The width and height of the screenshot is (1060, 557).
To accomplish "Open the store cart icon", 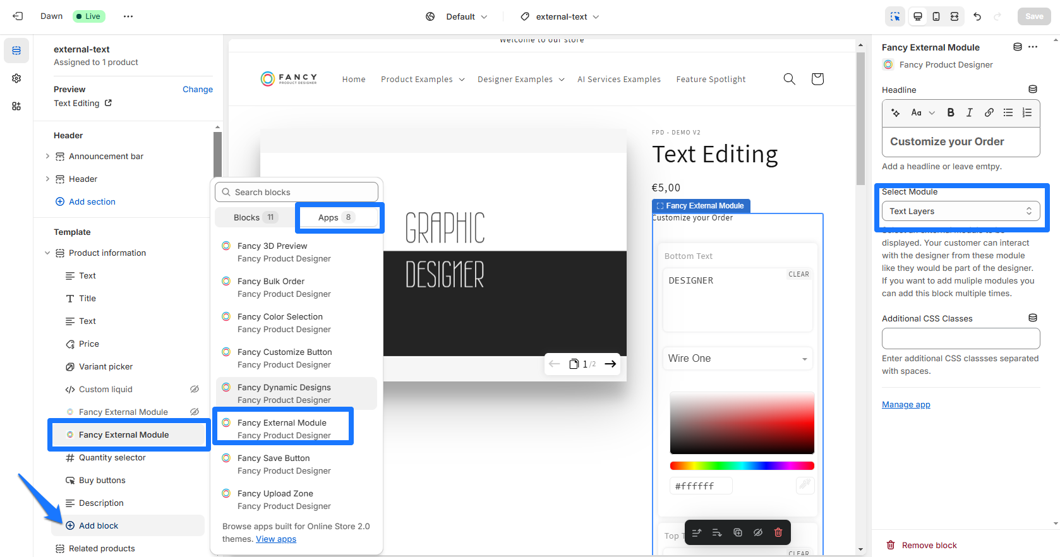I will point(817,79).
